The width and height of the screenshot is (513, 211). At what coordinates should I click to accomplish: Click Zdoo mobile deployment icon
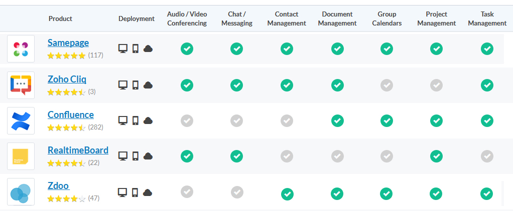(x=135, y=192)
